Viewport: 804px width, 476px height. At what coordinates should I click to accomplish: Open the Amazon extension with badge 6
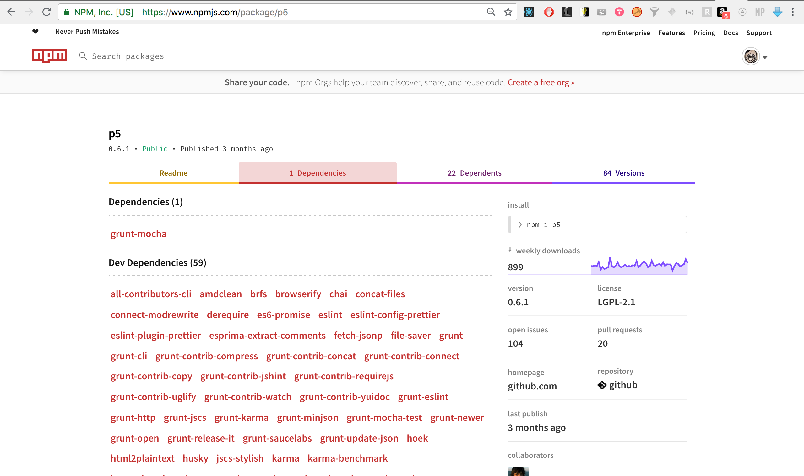723,13
